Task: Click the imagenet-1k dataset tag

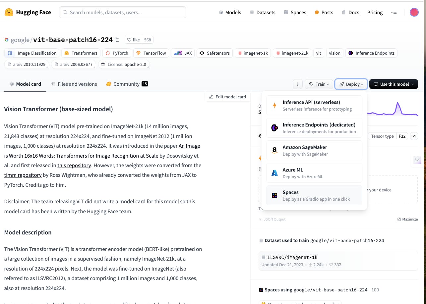Action: pos(253,53)
